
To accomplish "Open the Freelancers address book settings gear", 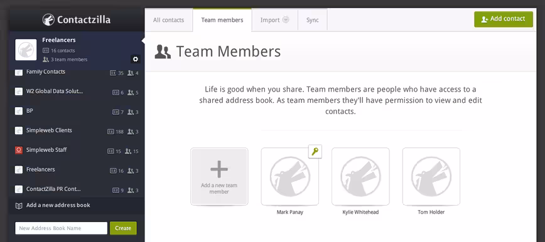I will tap(135, 59).
